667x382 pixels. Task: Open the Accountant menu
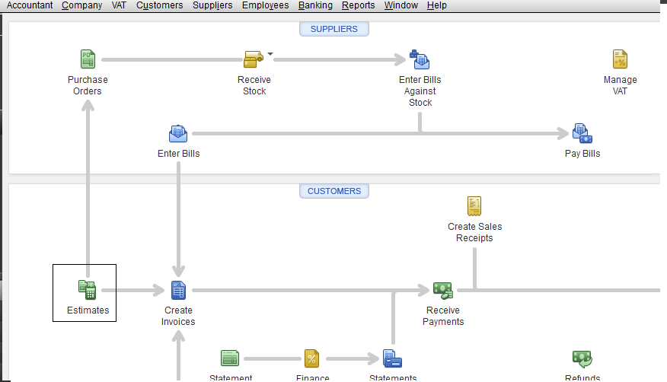pos(30,5)
